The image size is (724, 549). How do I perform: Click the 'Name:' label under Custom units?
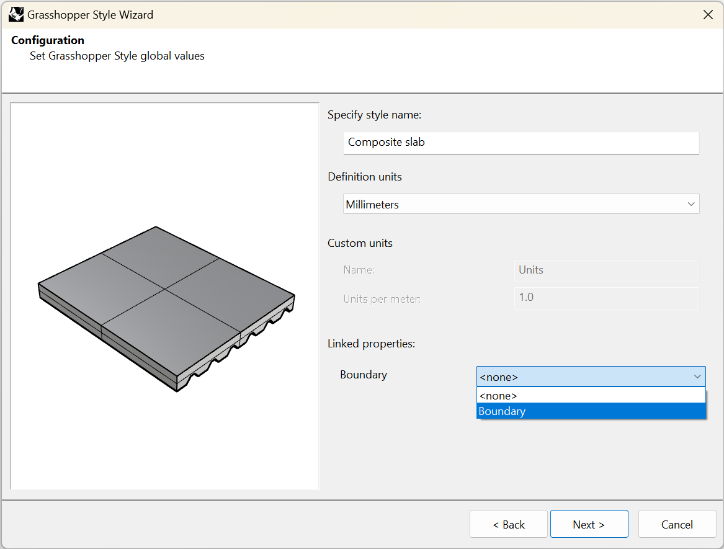tap(359, 270)
